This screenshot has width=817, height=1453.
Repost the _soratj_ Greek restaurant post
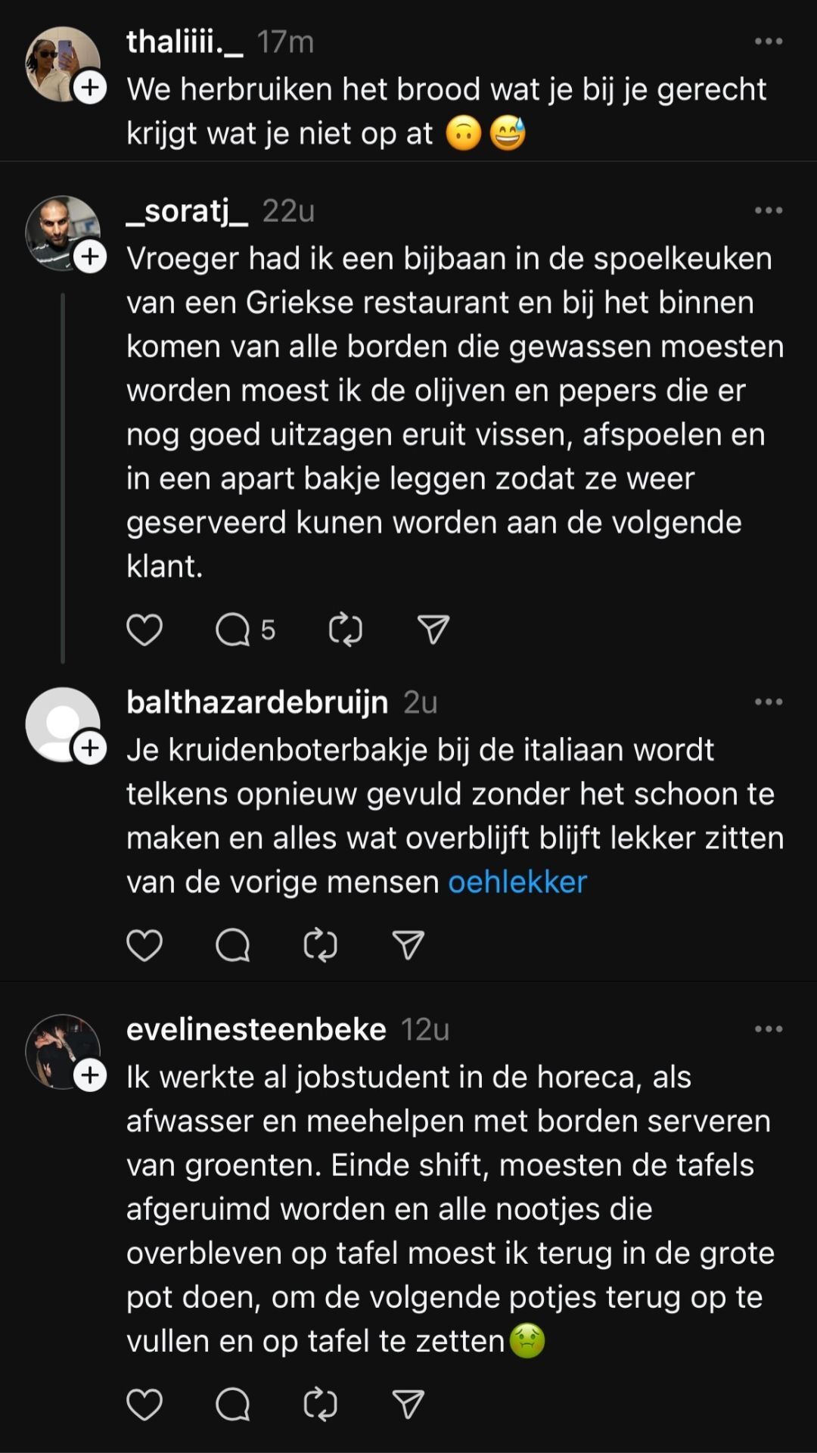pyautogui.click(x=346, y=630)
